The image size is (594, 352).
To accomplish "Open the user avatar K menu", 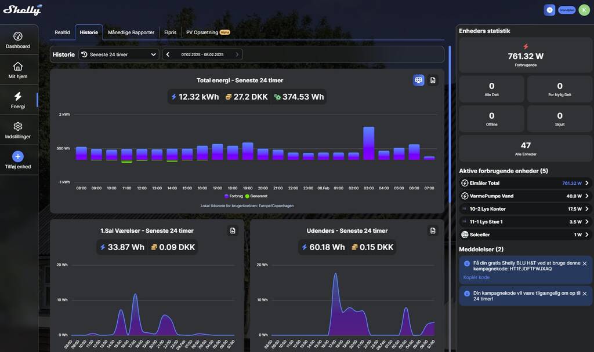I will pyautogui.click(x=584, y=10).
